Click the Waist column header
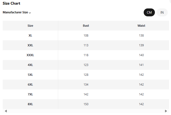Screen dimensions: 171x115 (141, 26)
